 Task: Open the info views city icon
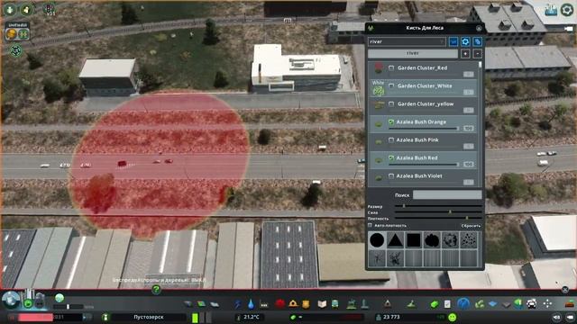point(551,10)
